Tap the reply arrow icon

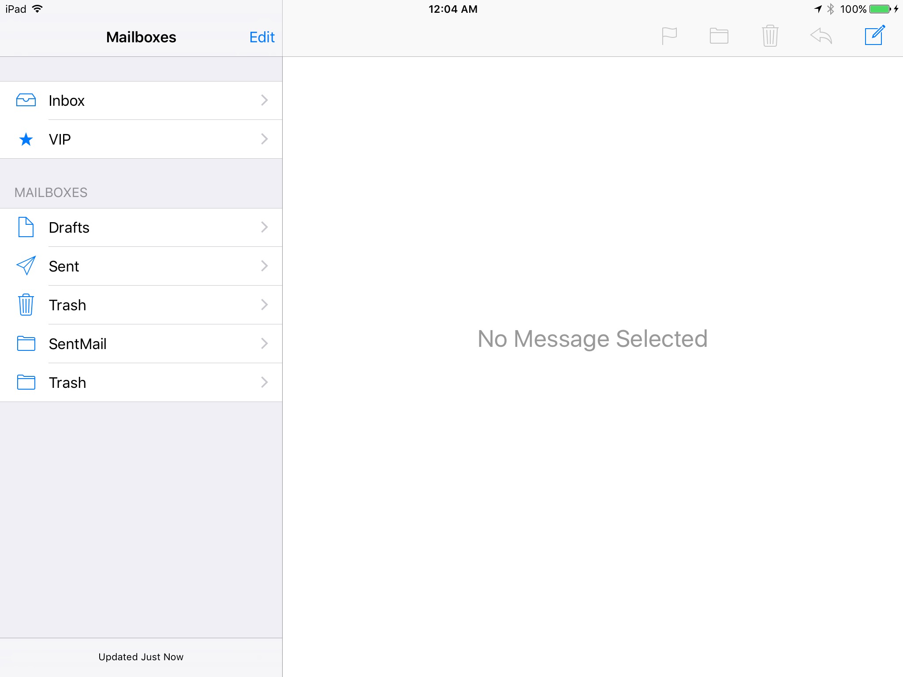click(821, 36)
